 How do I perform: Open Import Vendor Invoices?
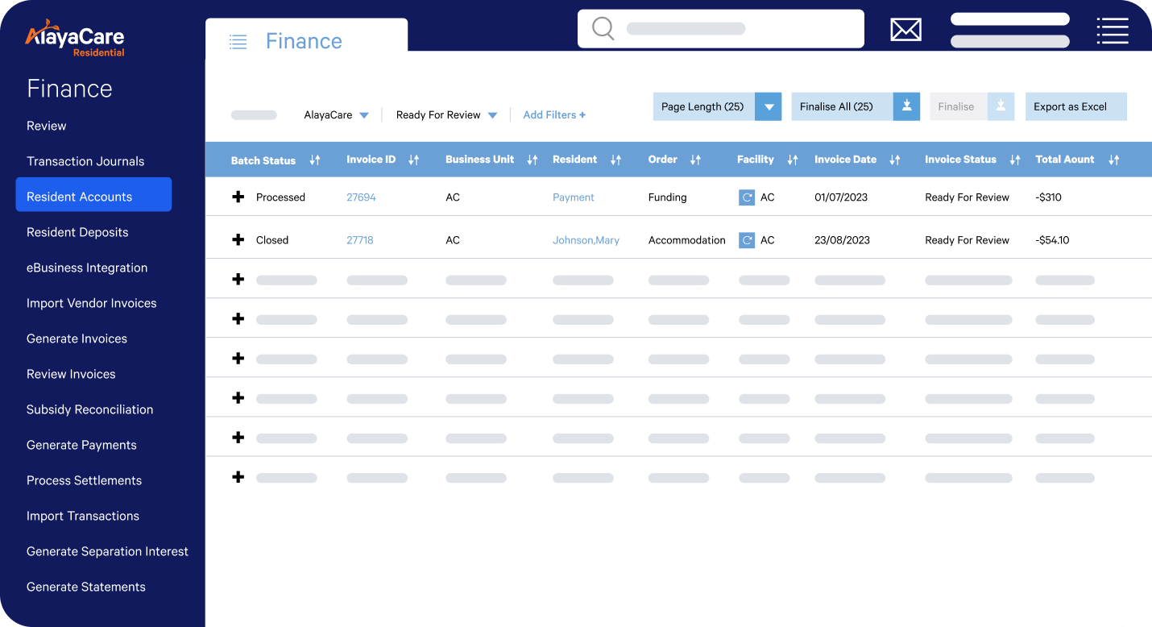coord(92,303)
